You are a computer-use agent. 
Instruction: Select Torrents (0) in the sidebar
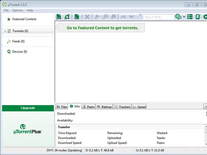28,31
